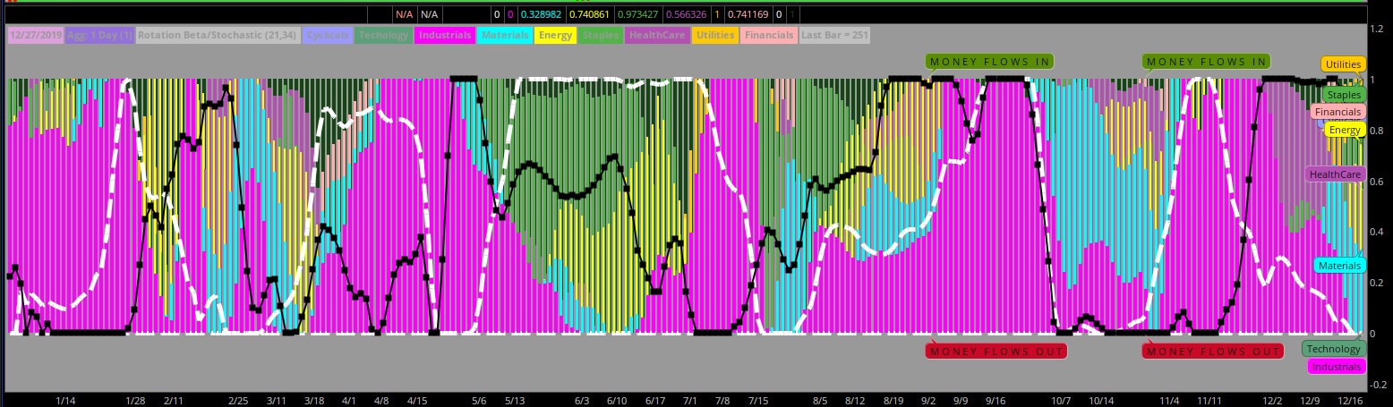Click the cyan 0.328982 value in header

(540, 14)
